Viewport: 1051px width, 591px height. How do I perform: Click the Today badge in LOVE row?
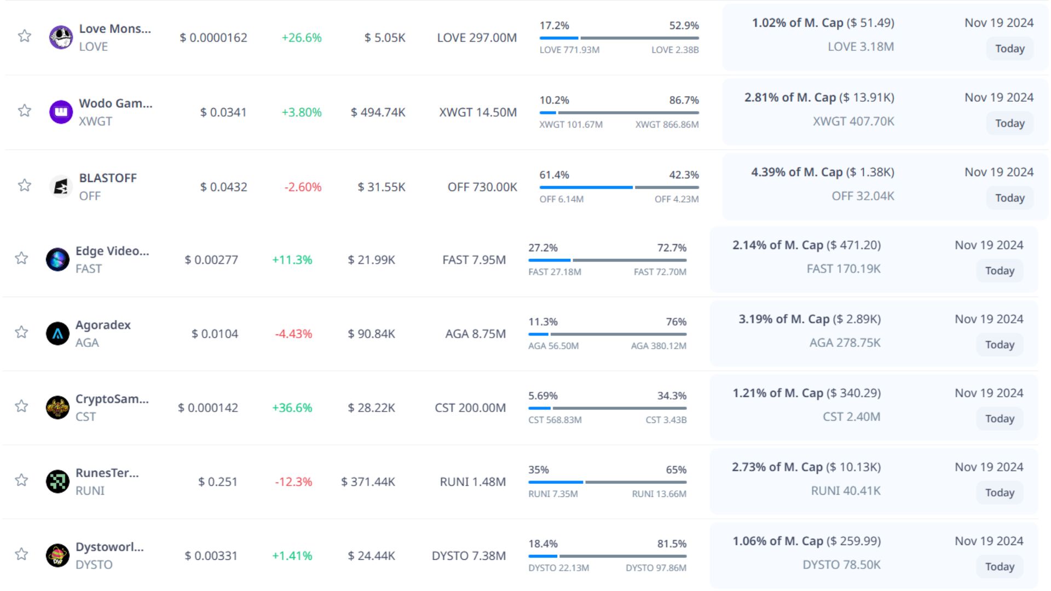1009,49
